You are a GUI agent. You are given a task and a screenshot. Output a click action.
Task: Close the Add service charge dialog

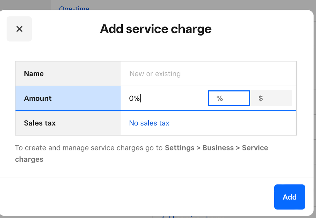click(x=19, y=29)
